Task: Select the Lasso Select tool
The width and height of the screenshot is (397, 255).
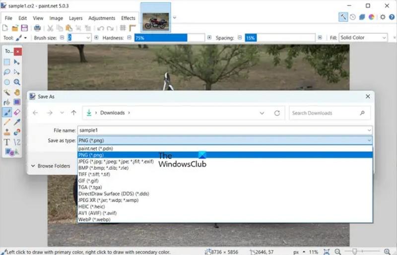Action: [x=7, y=72]
